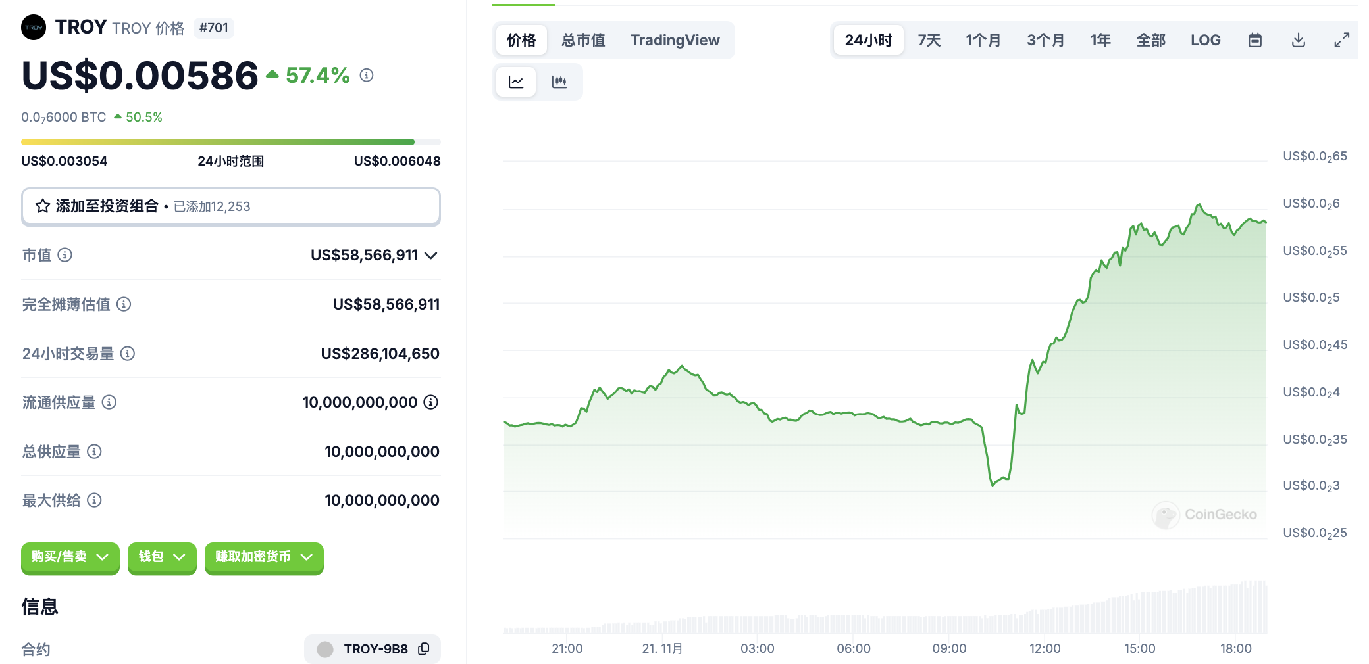Screen dimensions: 1369x664
Task: Open info icon beside circulating supply value
Action: [430, 402]
